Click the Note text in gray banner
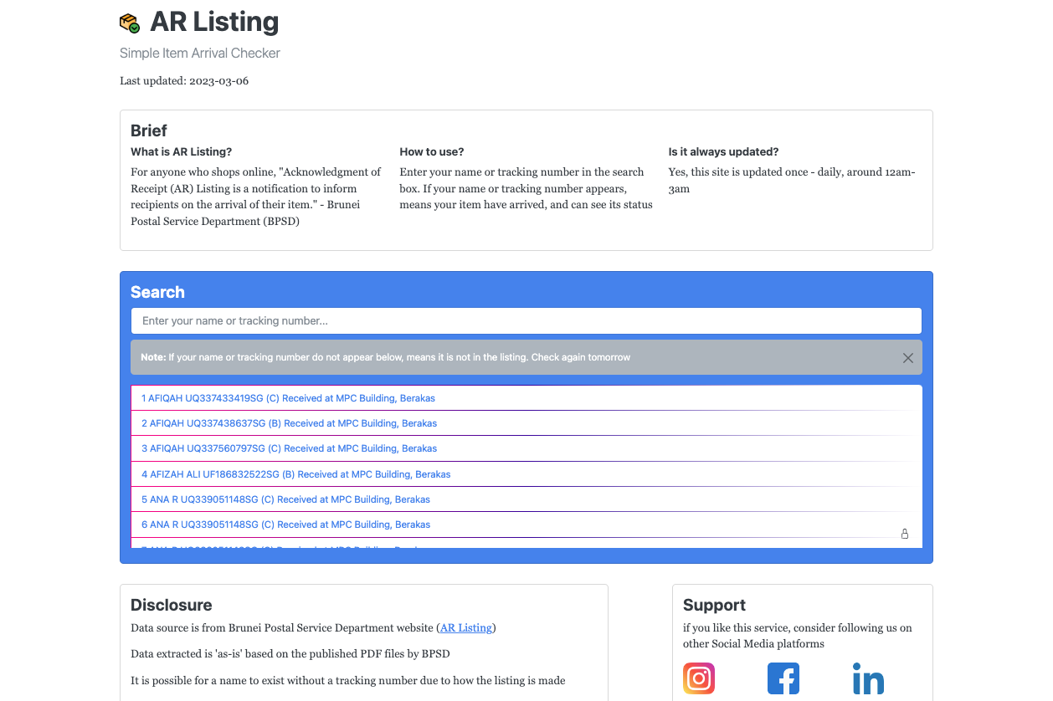 [x=385, y=357]
